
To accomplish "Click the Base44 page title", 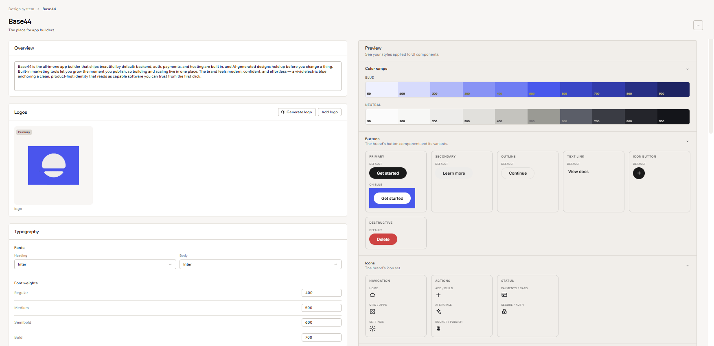I will [x=20, y=22].
